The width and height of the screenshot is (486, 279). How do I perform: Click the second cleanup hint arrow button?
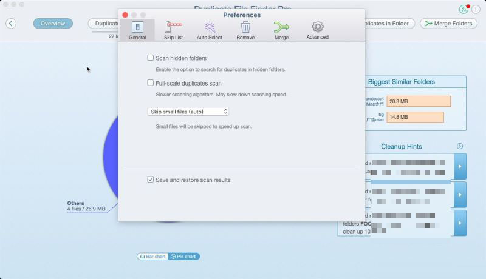pyautogui.click(x=460, y=195)
